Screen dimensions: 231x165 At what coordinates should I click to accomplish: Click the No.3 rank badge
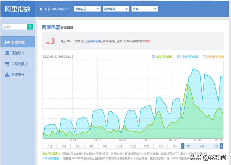click(50, 41)
